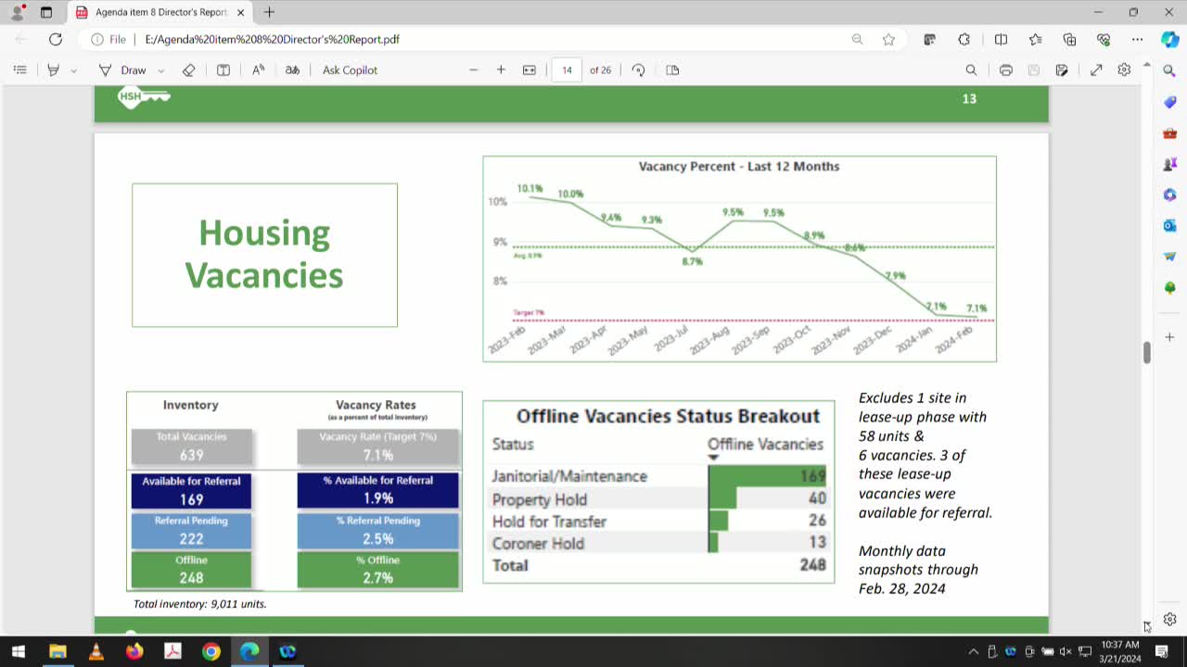
Task: Open the print dialog for the PDF
Action: pyautogui.click(x=1005, y=69)
